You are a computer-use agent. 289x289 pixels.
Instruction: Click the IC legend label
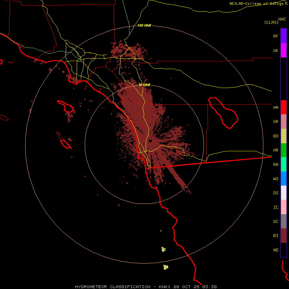[x=276, y=207]
